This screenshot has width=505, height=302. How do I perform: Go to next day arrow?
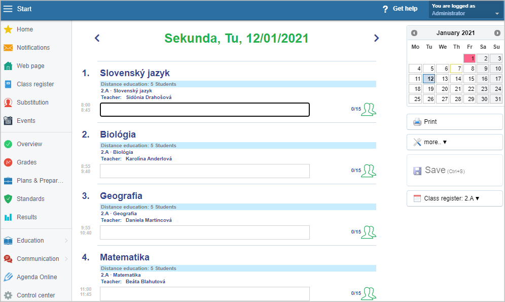pos(376,38)
